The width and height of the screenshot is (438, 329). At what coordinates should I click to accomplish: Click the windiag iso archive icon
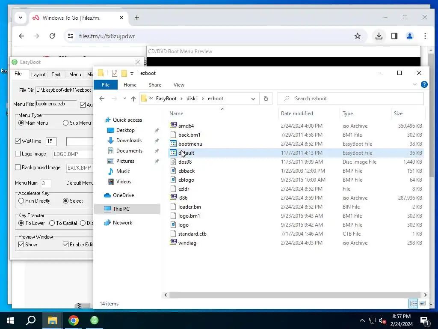(x=173, y=242)
